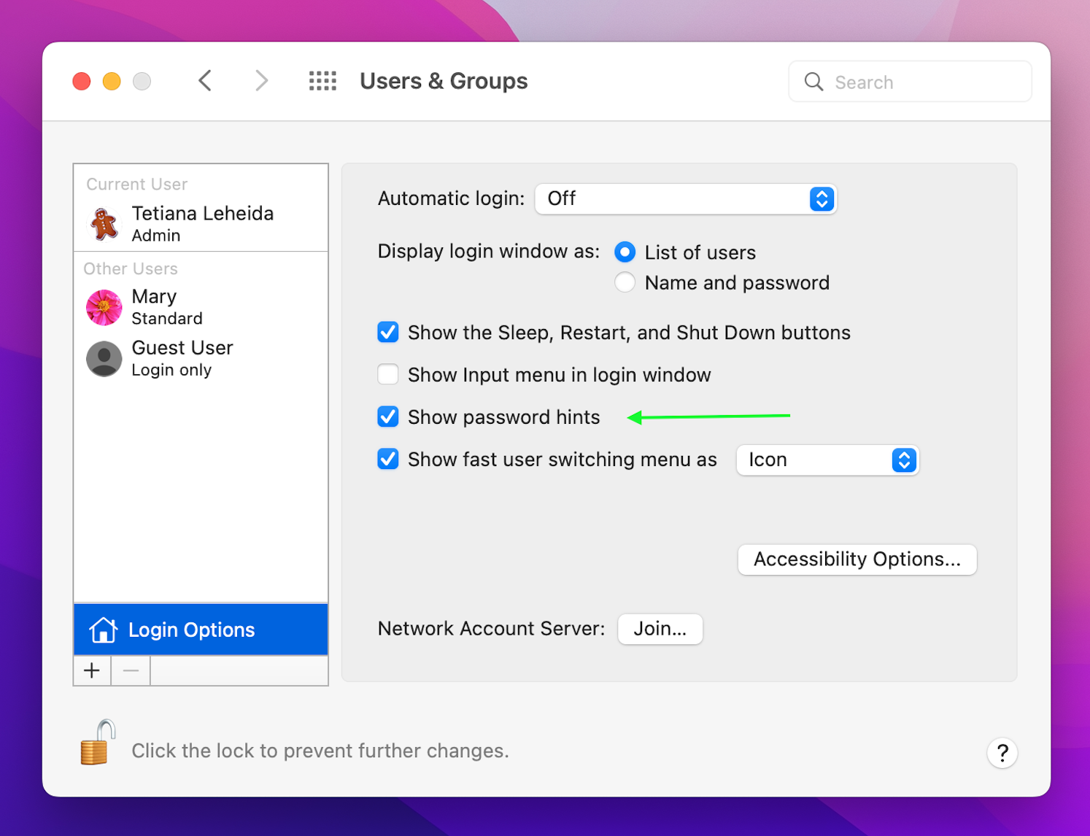Click Tetiana Leheida's gingerbread avatar
Image resolution: width=1090 pixels, height=836 pixels.
coord(104,223)
